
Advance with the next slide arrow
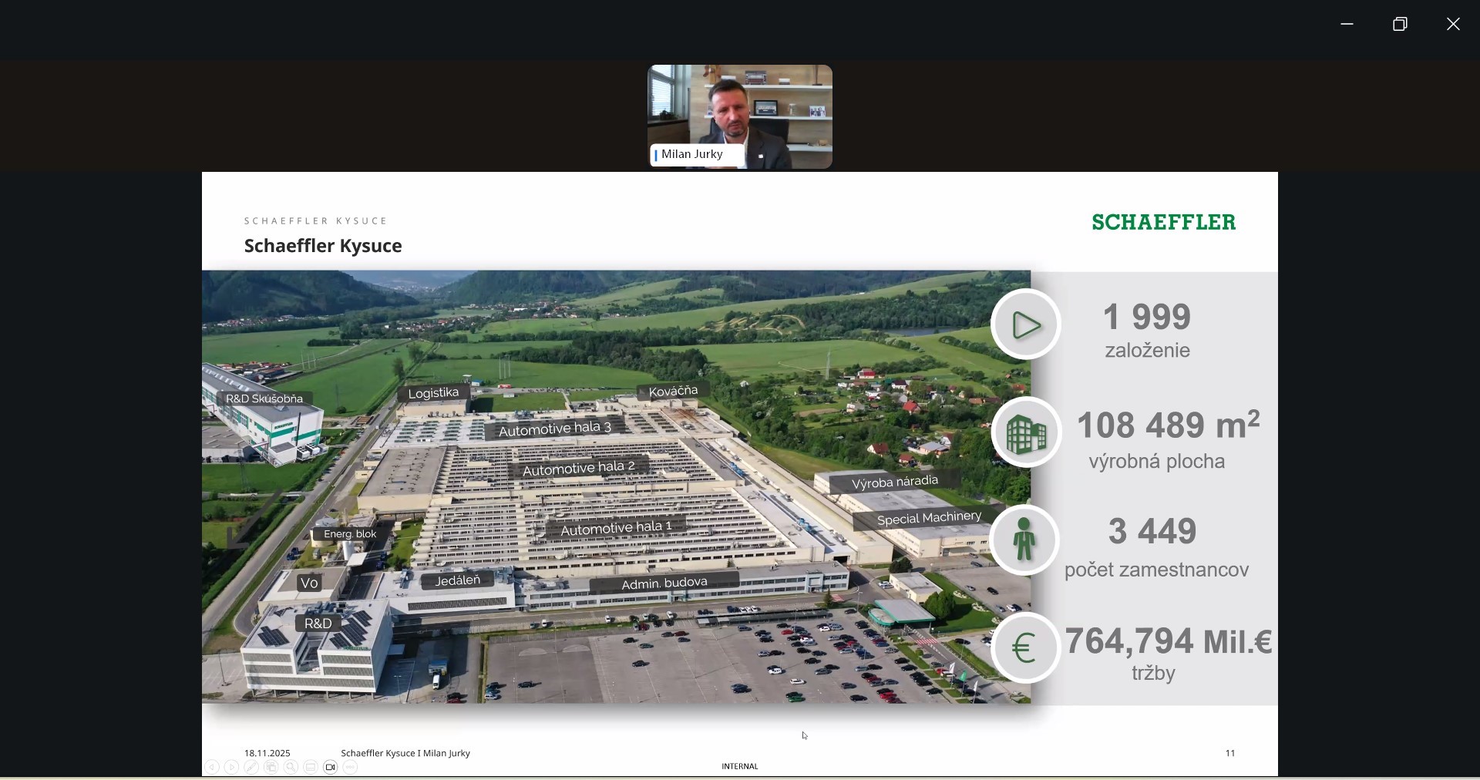pos(232,768)
